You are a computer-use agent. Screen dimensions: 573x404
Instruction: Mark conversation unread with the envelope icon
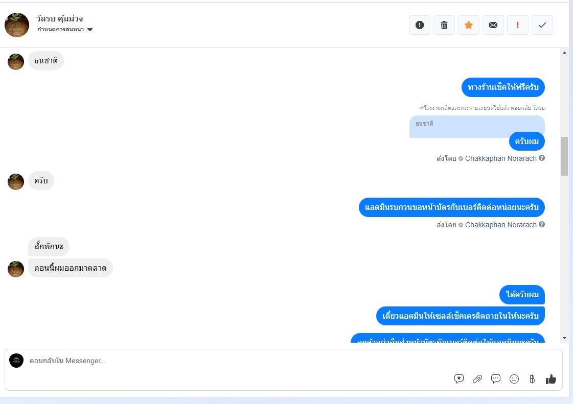493,25
